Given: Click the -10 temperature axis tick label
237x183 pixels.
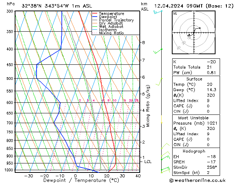Looking at the screenshot, I should coord(60,176).
